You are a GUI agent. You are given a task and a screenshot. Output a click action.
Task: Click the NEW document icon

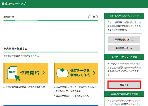coord(12,73)
